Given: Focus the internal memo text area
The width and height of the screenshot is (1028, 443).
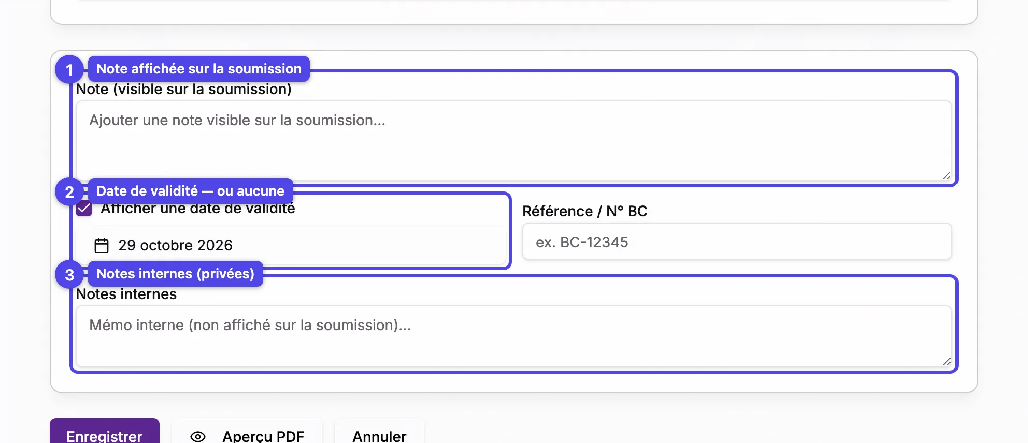Looking at the screenshot, I should pos(514,336).
